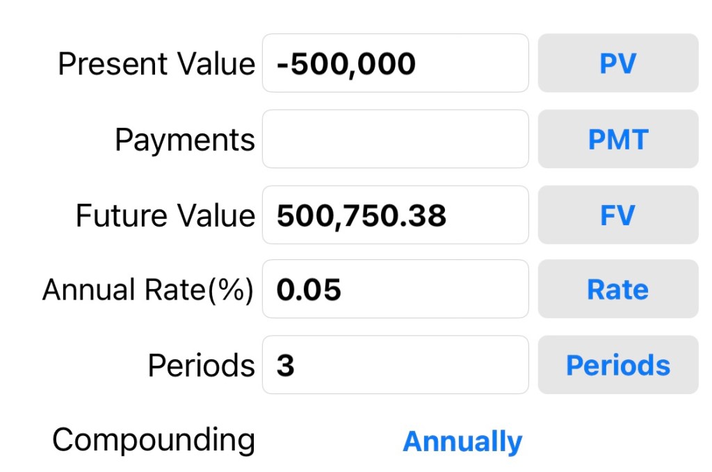Click the 500,750.38 amount text
Screen dimensions: 712x472
coord(361,215)
